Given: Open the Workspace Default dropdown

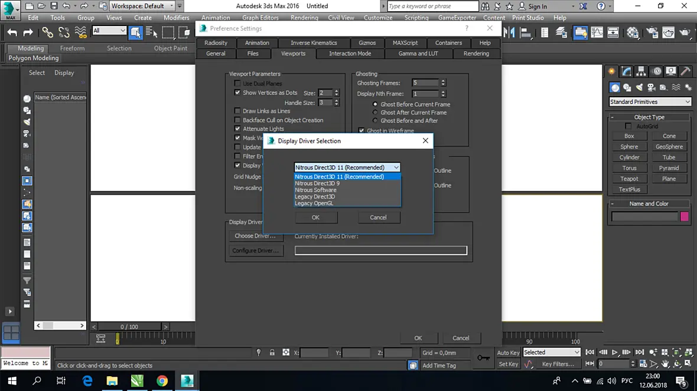Looking at the screenshot, I should [x=142, y=6].
